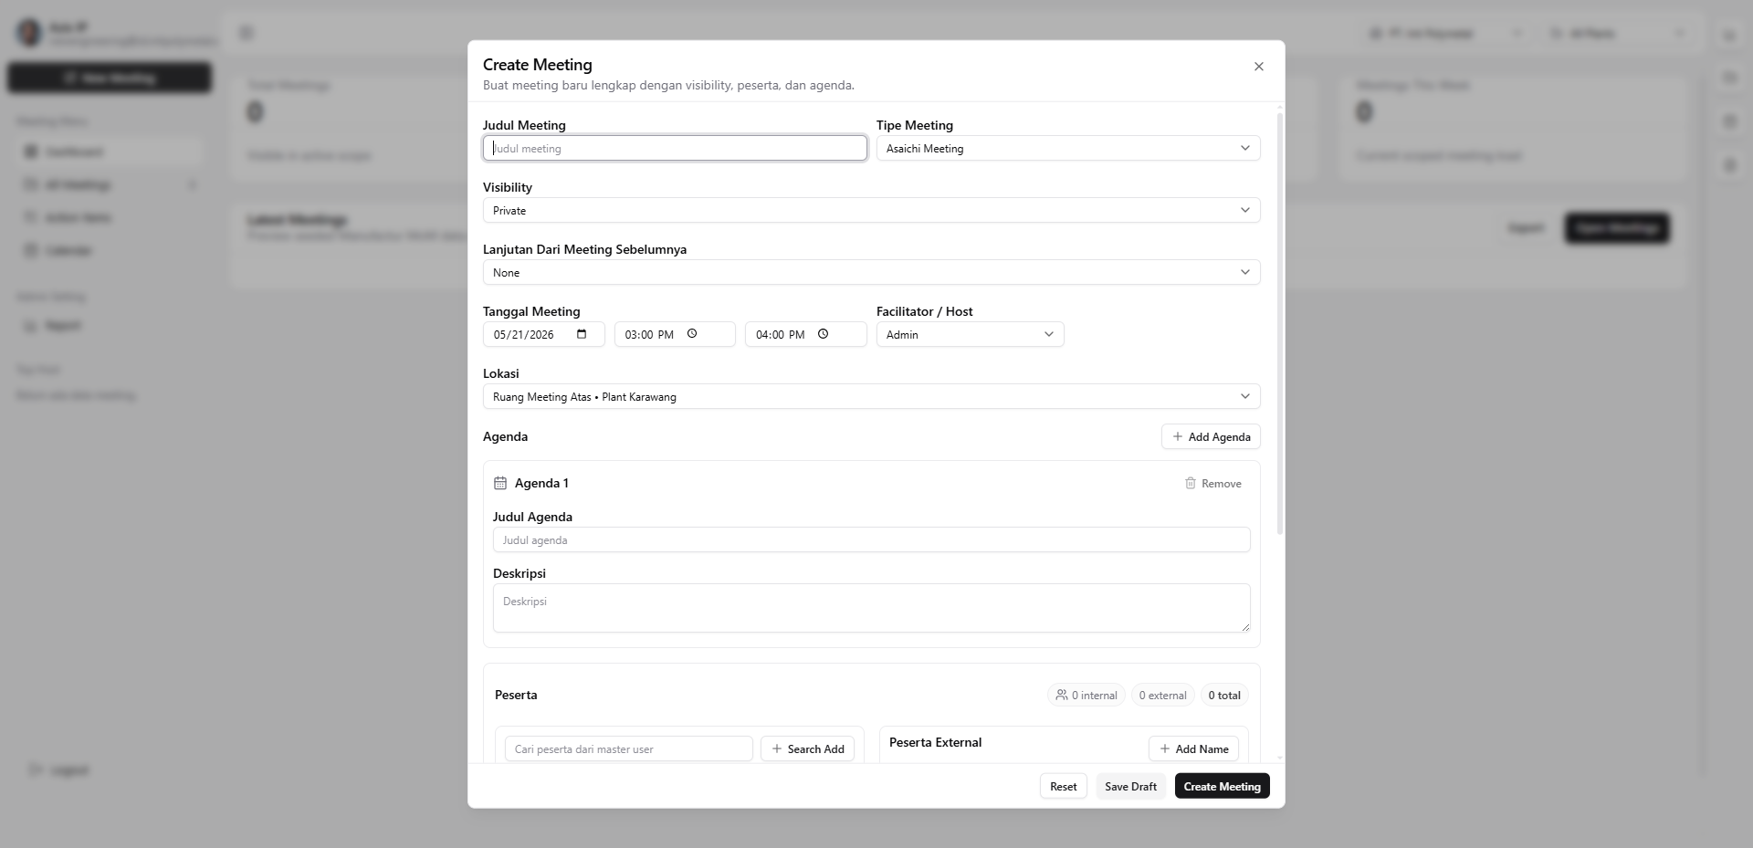Viewport: 1753px width, 848px height.
Task: Toggle the sidebar collapse icon
Action: pos(247,33)
